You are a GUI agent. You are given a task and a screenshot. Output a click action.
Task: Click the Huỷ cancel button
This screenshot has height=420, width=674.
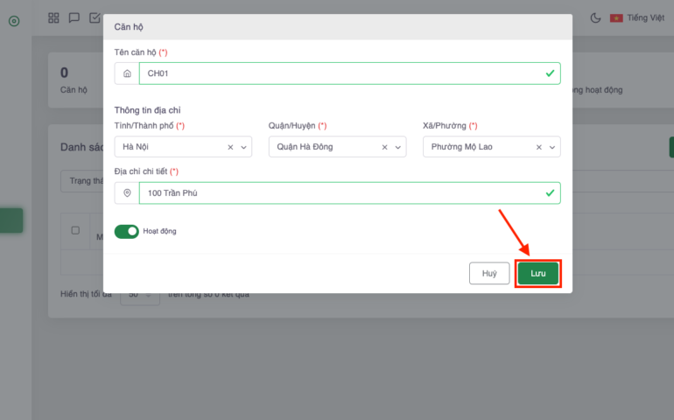(x=489, y=273)
